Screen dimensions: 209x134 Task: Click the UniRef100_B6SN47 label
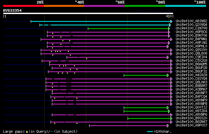click(191, 122)
